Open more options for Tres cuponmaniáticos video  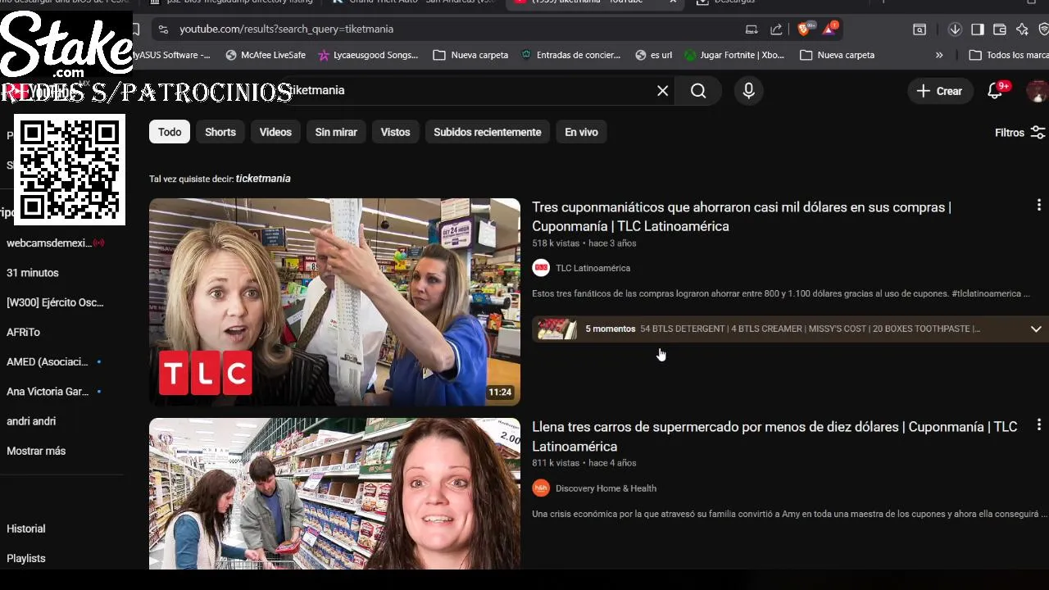tap(1038, 205)
